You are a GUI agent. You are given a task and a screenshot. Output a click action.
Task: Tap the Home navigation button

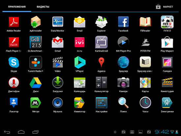[x=21, y=132]
